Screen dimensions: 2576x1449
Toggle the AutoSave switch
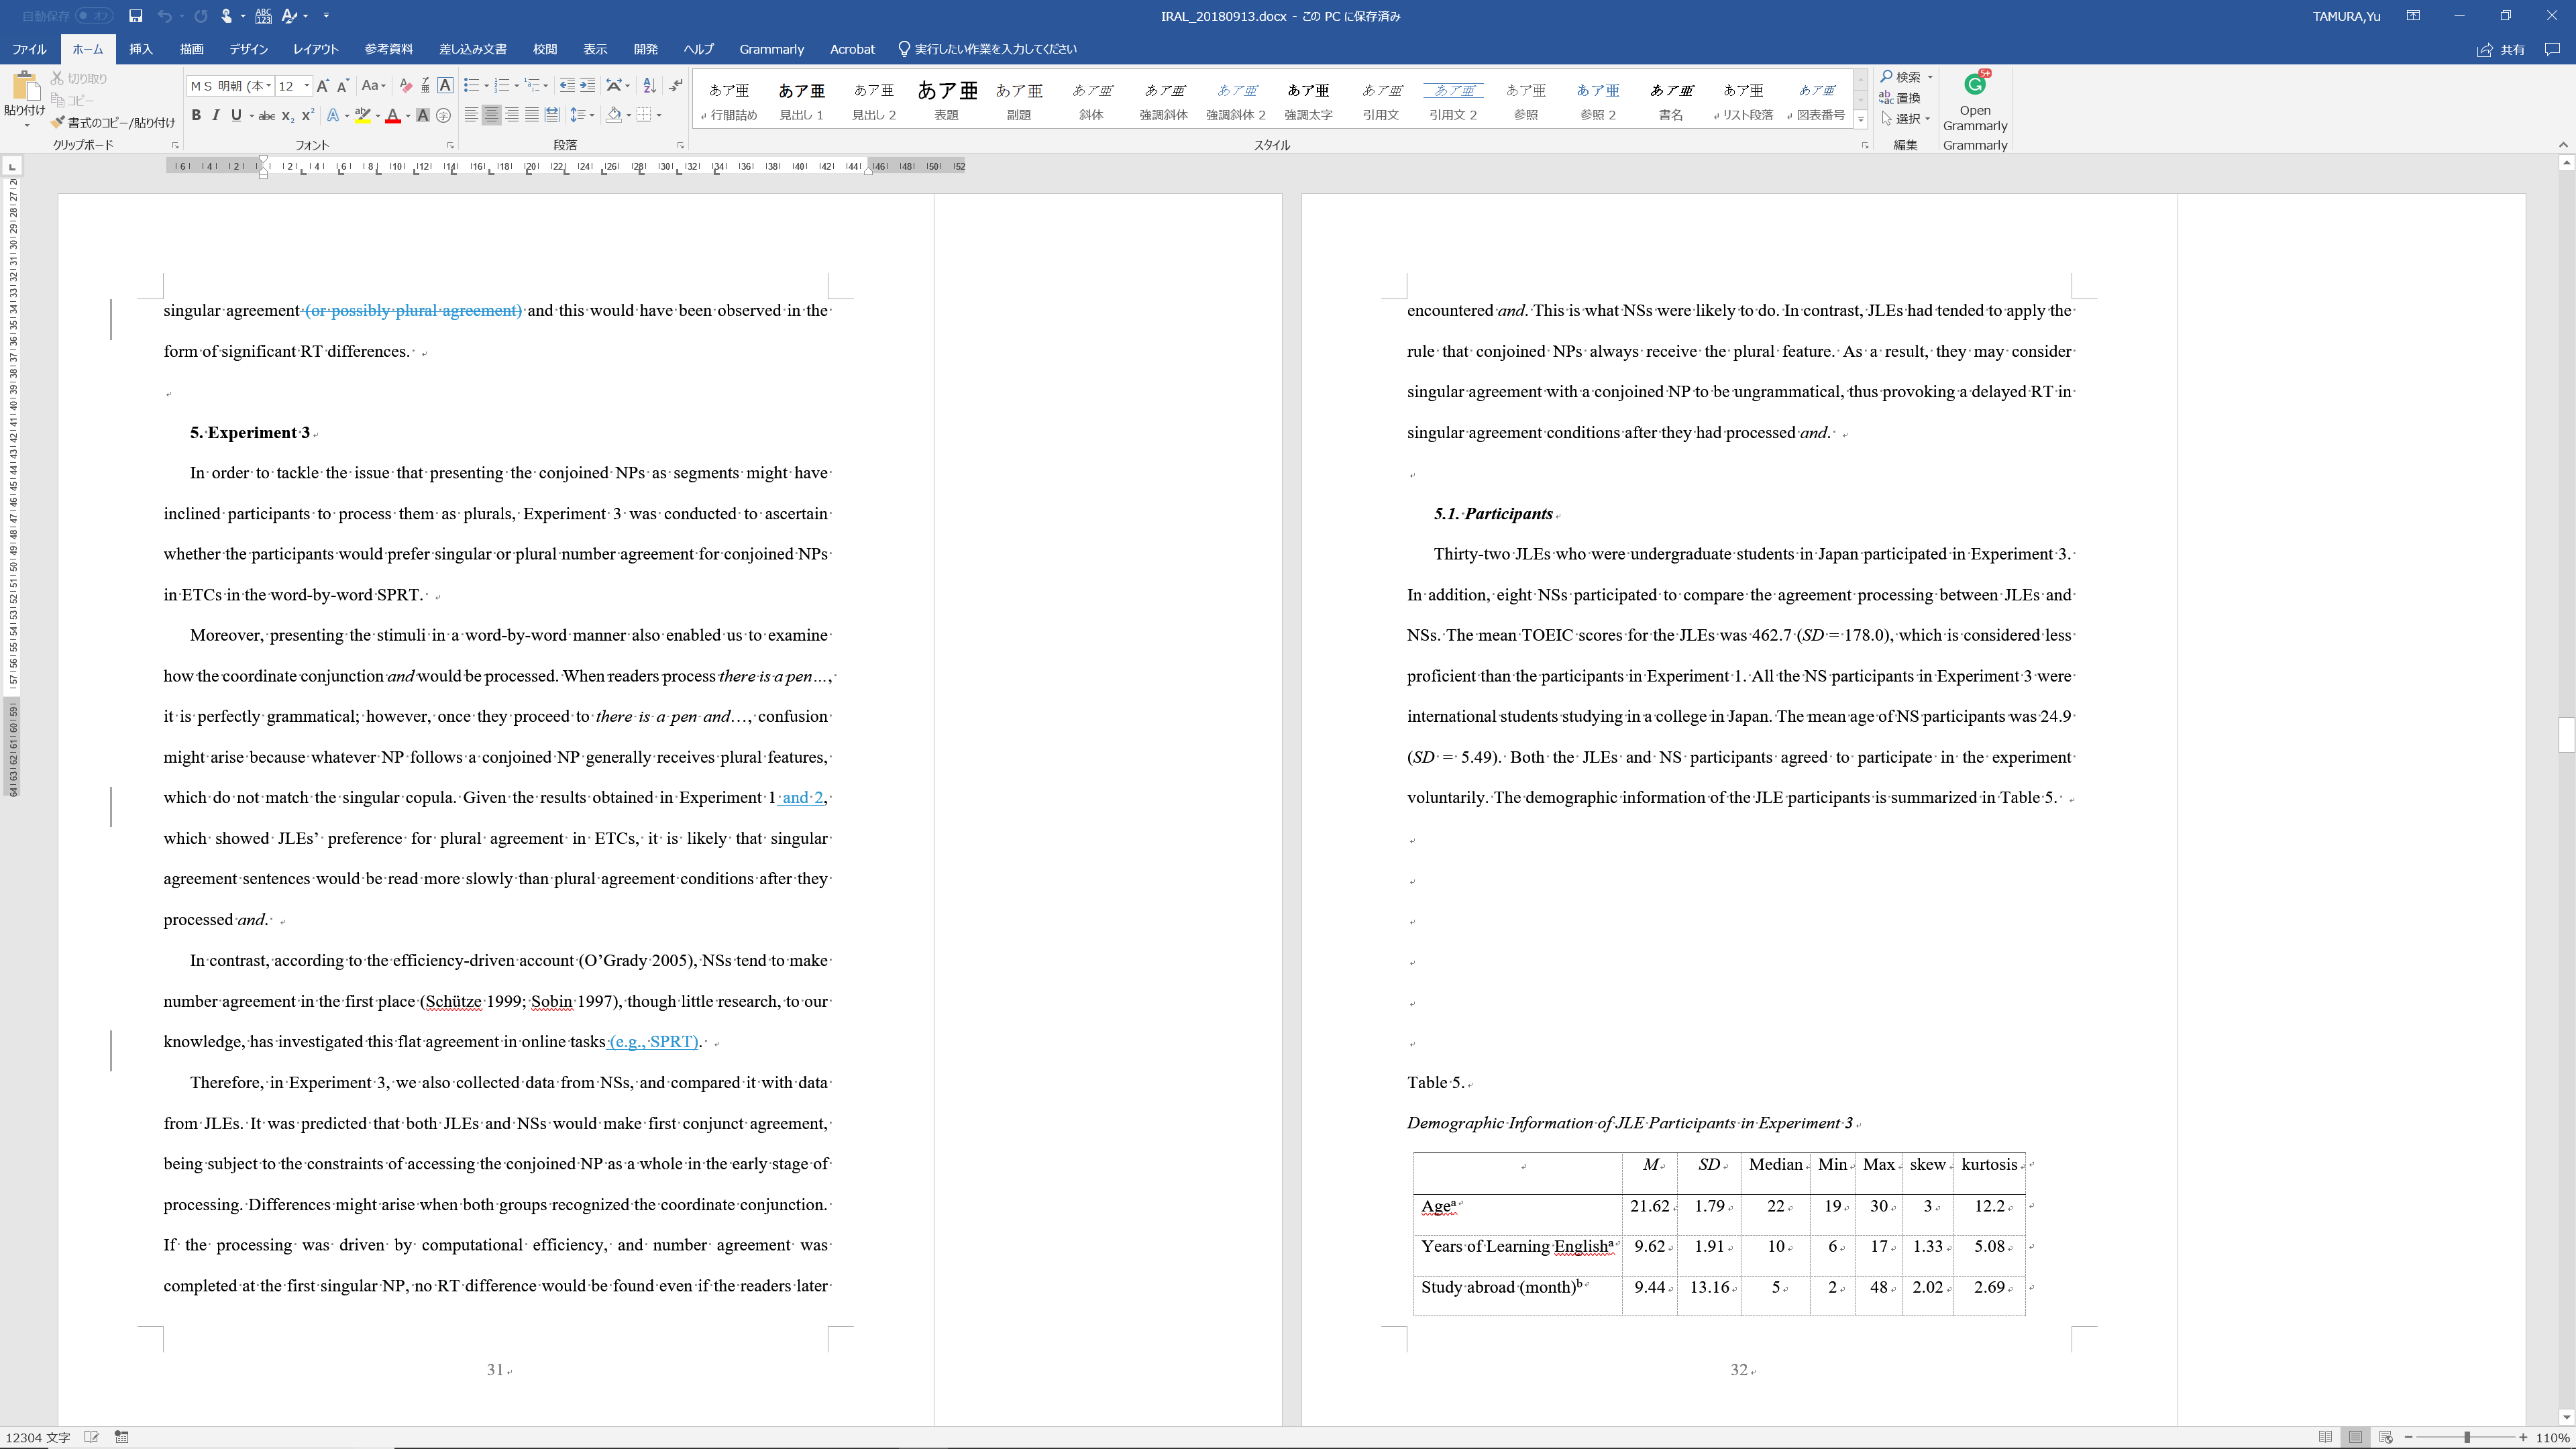click(94, 16)
